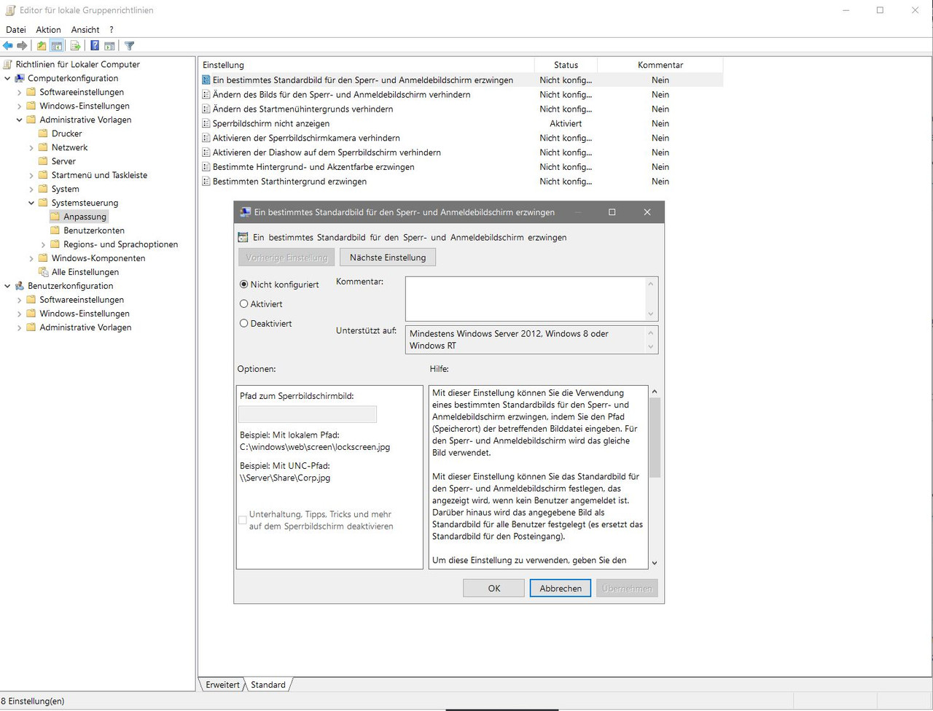This screenshot has height=711, width=933.
Task: Click policy icon of Aktivieren der Sperrbildschirmkamera verhindern
Action: pos(206,138)
